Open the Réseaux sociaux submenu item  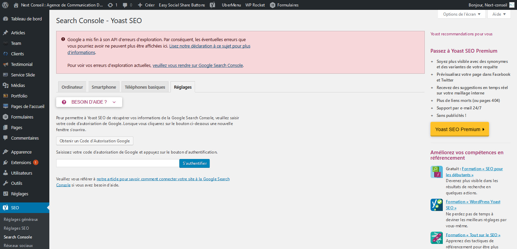[18, 245]
